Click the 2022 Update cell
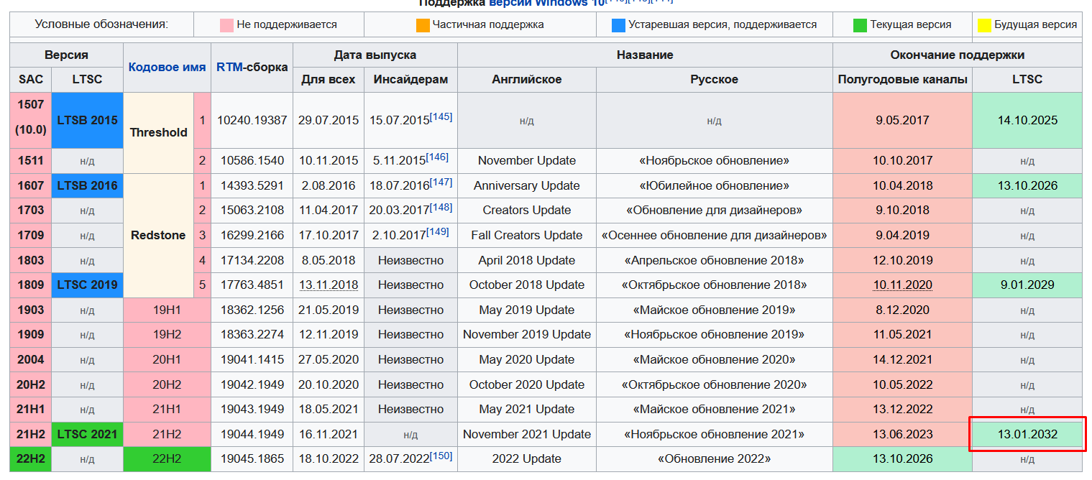Viewport: 1092px width, 480px height. [x=527, y=458]
